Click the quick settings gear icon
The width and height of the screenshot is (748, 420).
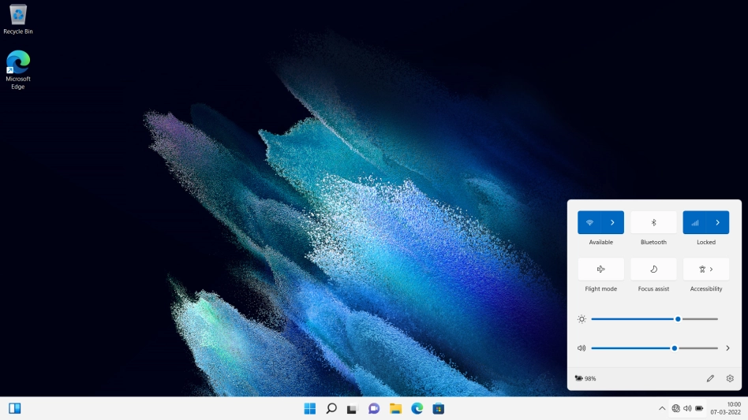coord(730,378)
